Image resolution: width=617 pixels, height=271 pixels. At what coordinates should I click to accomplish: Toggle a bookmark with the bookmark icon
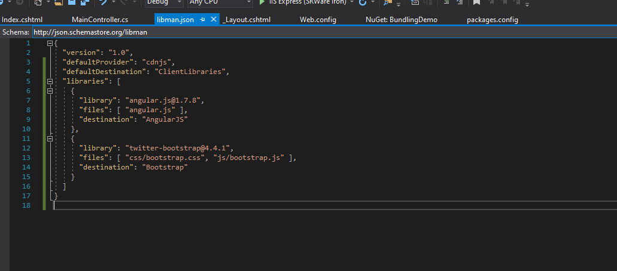(476, 2)
